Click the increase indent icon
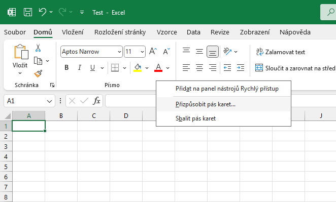 tap(241, 67)
